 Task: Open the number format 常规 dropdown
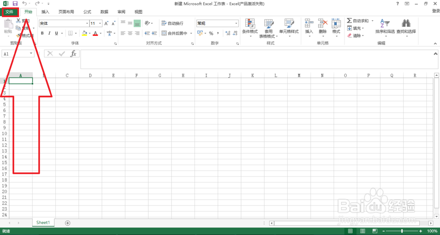click(236, 23)
